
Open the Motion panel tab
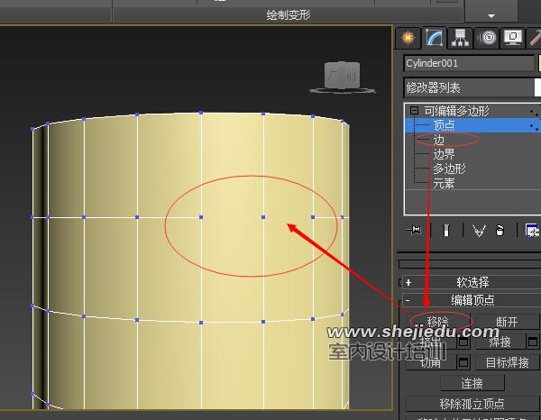[x=487, y=38]
